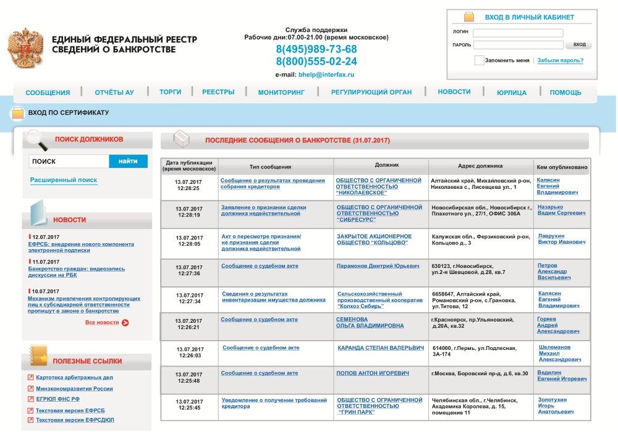The height and width of the screenshot is (432, 618).
Task: Open news Механизм привлечения контролирующих лиц
Action: (x=84, y=304)
